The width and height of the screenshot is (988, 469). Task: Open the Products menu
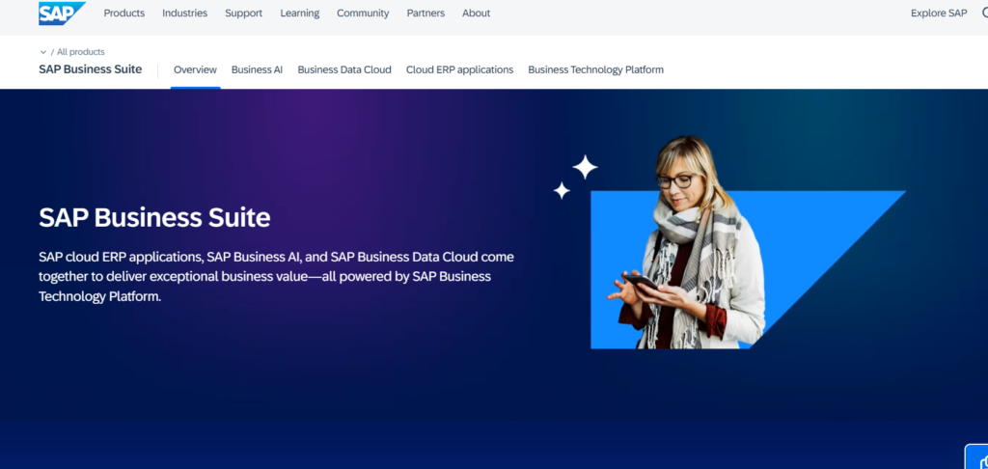pos(123,14)
